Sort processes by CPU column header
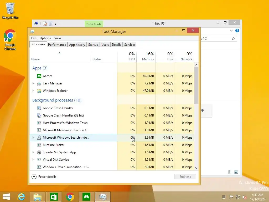The width and height of the screenshot is (269, 202). click(127, 57)
